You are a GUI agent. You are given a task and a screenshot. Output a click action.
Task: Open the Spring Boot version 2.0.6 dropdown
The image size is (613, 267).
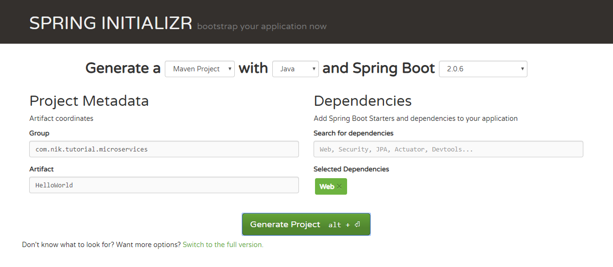pyautogui.click(x=483, y=69)
